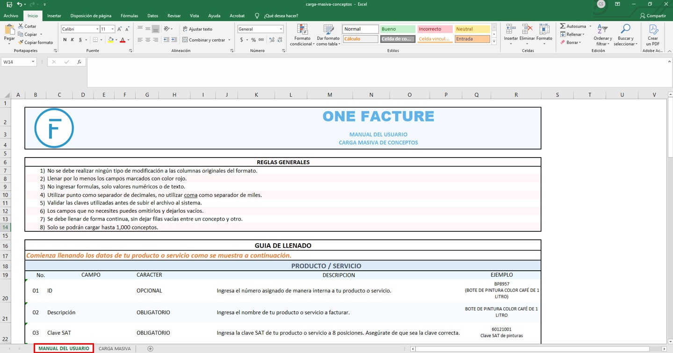Toggle Ajustar texto wrap option

(x=197, y=29)
